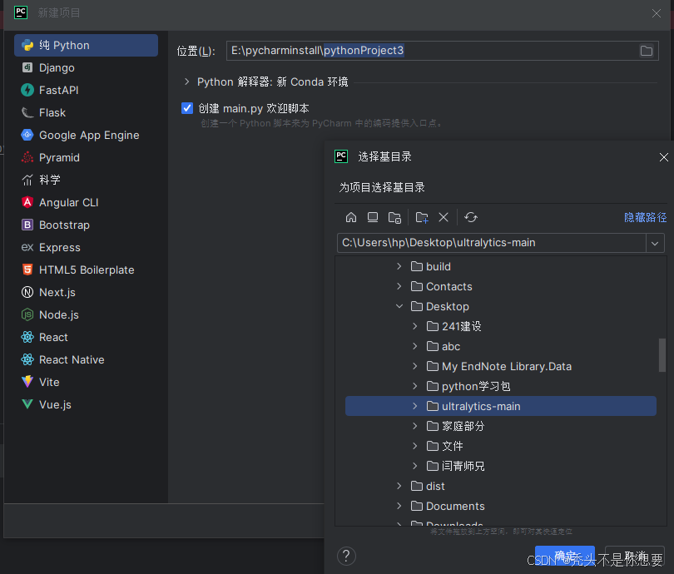Click the Node.js hexagon icon
The image size is (674, 574).
click(27, 314)
